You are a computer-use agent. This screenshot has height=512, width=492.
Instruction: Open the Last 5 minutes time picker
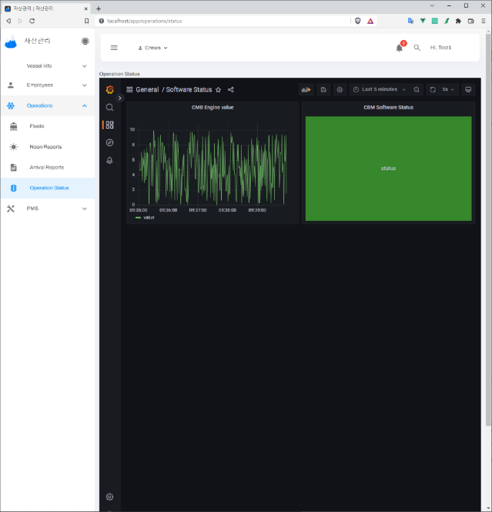pos(380,89)
